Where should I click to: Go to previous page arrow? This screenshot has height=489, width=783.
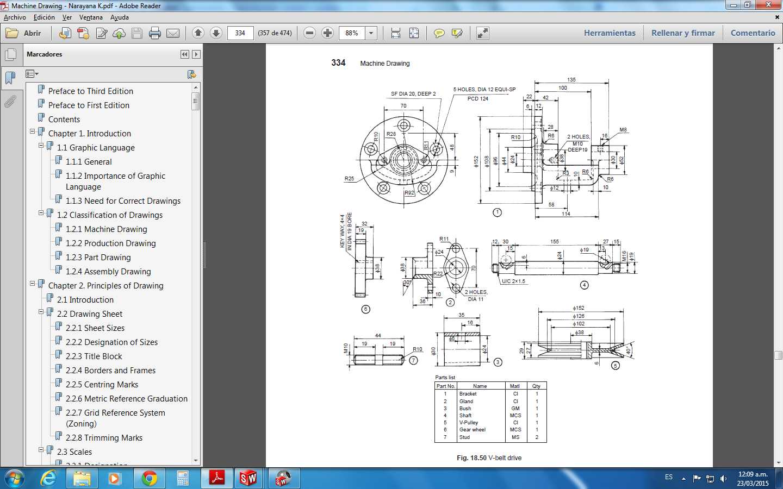click(x=198, y=33)
